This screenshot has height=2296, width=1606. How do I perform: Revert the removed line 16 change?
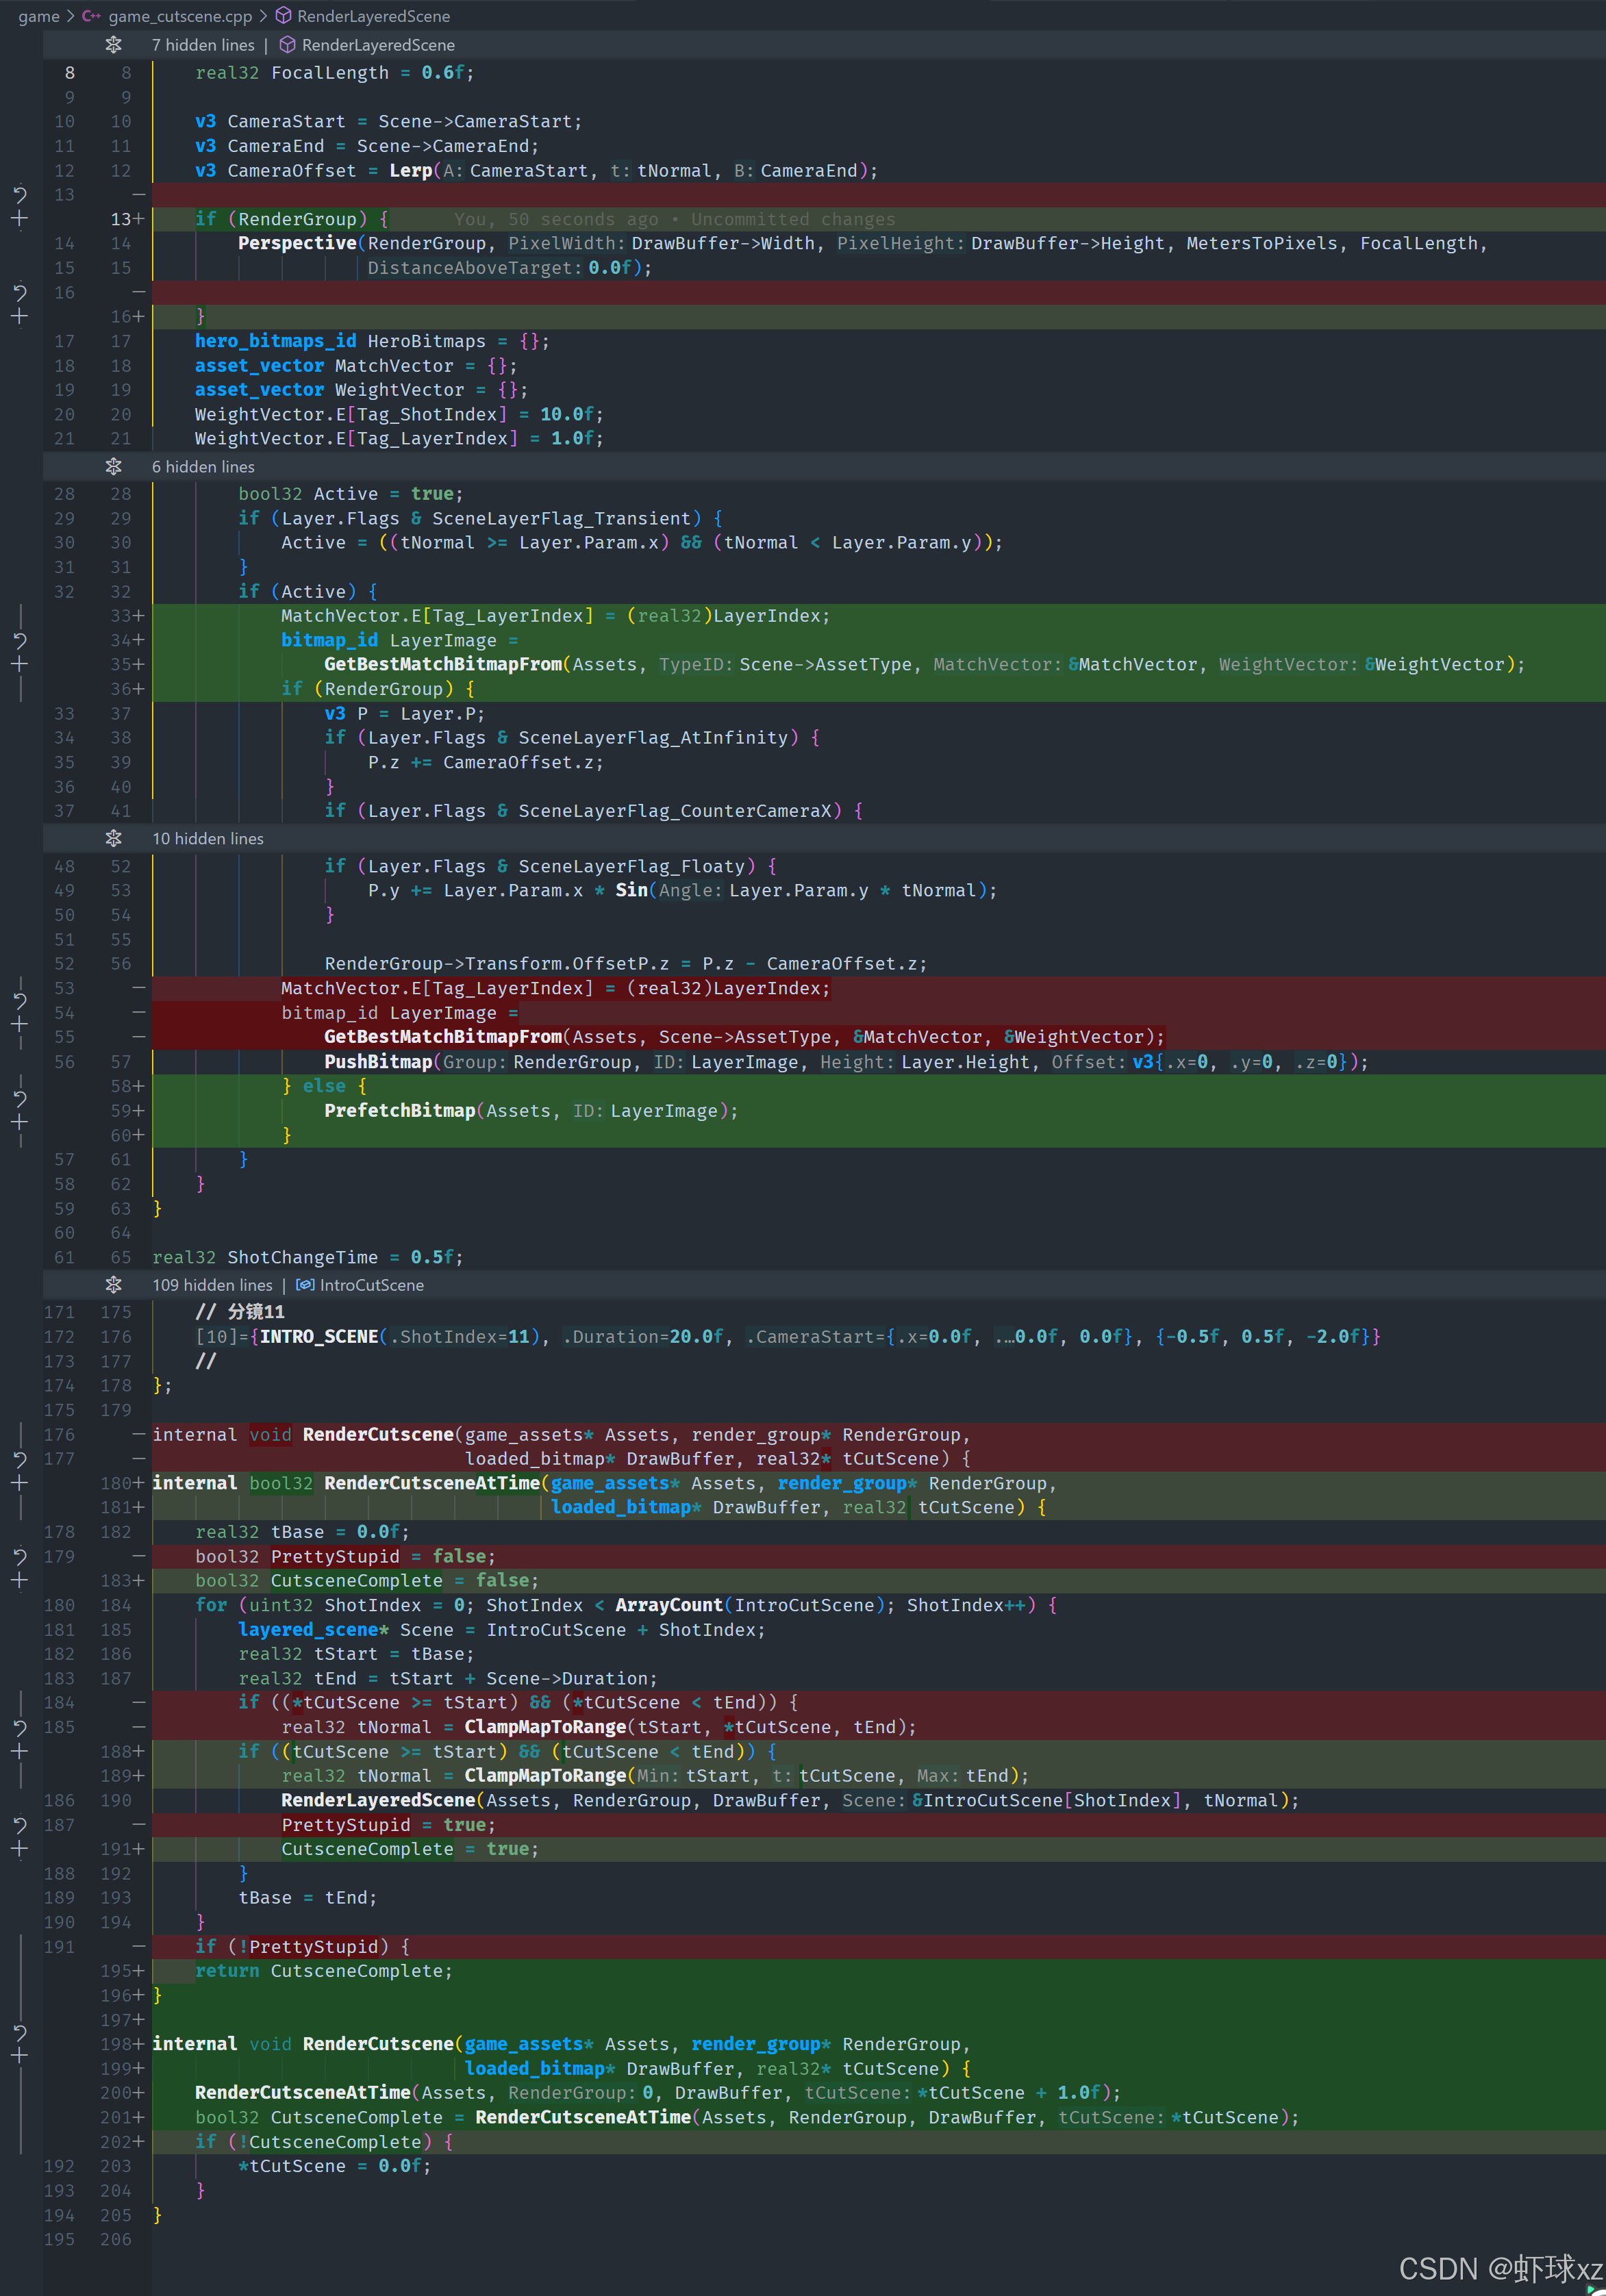(19, 292)
